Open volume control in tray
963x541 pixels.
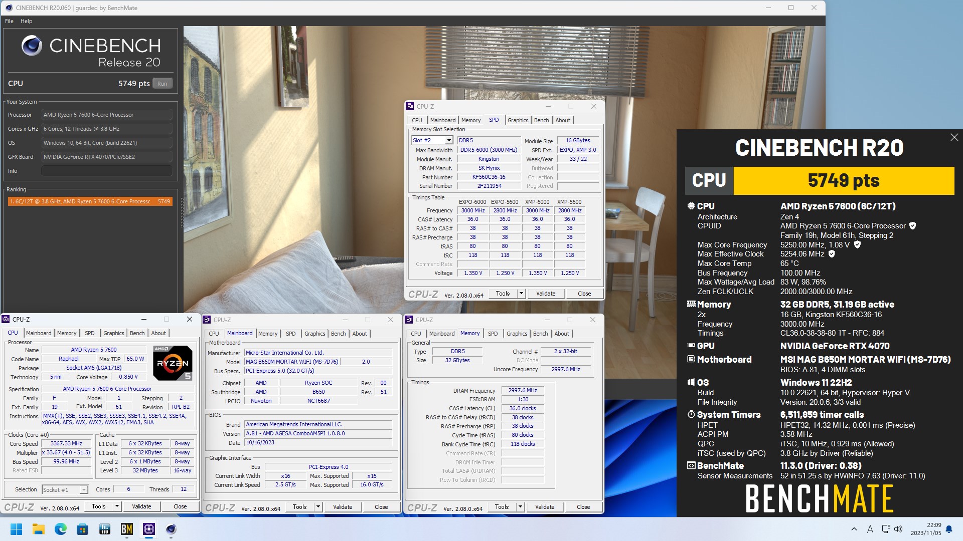click(x=898, y=529)
